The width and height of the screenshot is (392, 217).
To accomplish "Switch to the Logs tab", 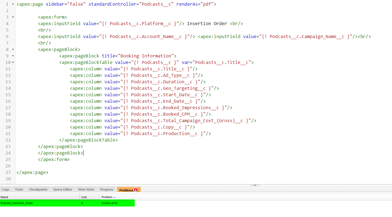I will point(6,189).
